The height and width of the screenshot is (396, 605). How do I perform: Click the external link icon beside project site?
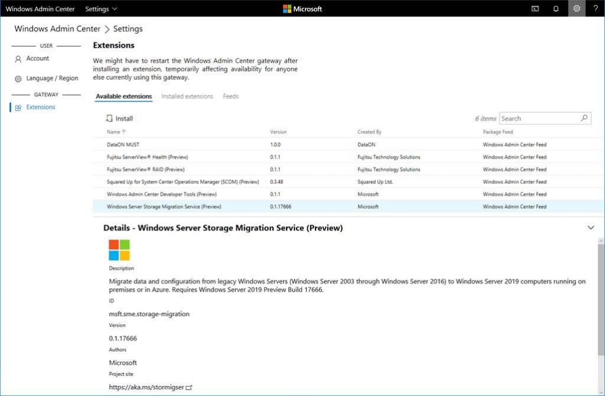pos(188,388)
